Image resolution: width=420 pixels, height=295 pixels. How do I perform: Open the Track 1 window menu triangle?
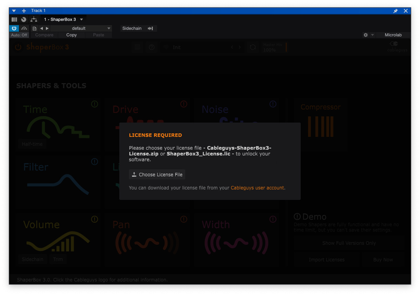tap(14, 11)
